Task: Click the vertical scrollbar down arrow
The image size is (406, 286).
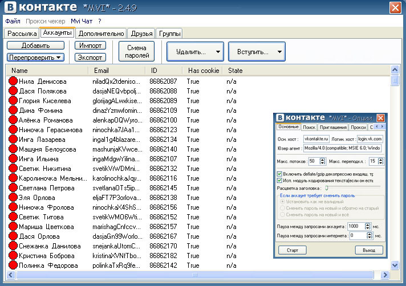Action: coord(395,265)
